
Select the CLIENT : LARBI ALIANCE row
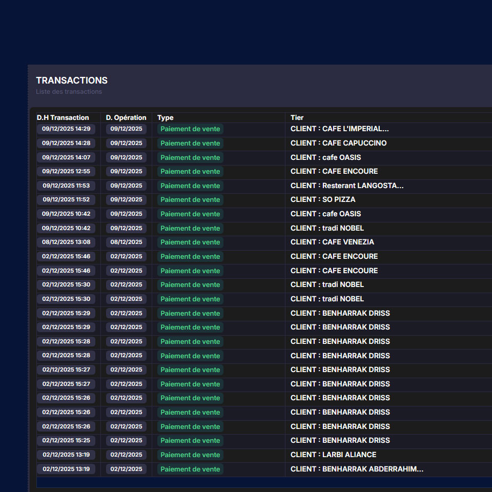pyautogui.click(x=333, y=455)
